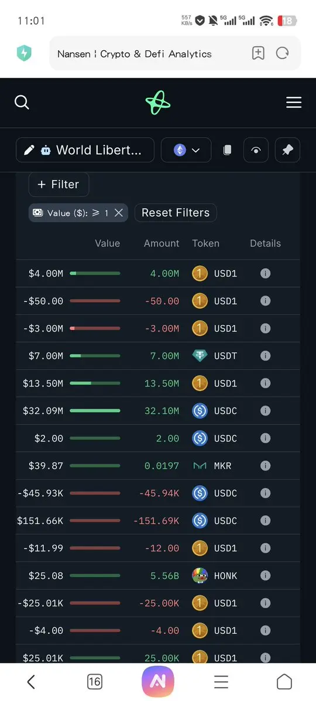316x701 pixels.
Task: Add a new Filter
Action: 59,184
